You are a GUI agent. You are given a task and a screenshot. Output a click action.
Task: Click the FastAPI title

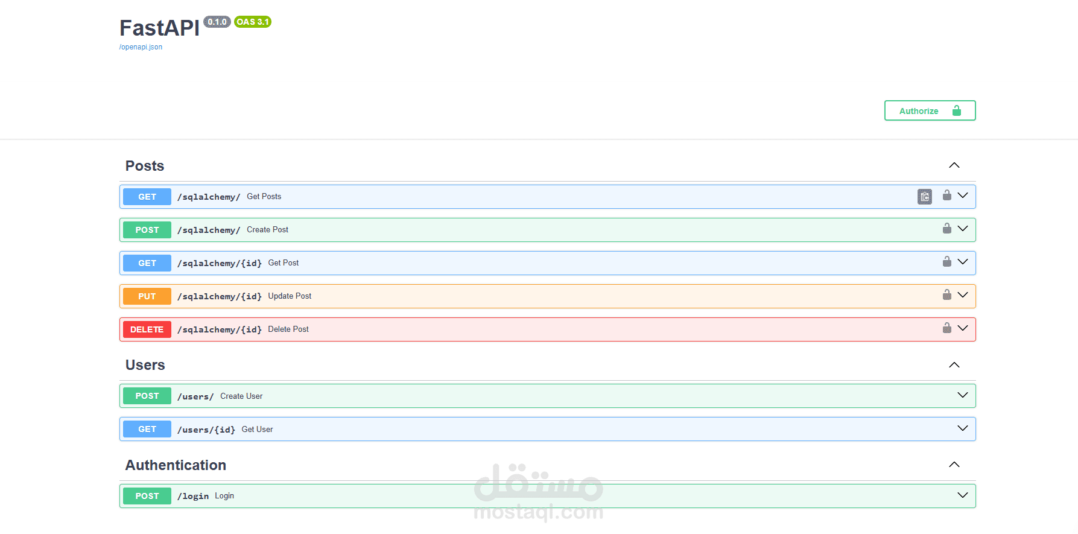point(159,28)
